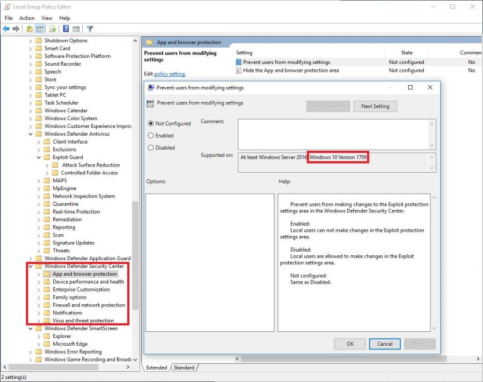Open the Edit policy setting link
The height and width of the screenshot is (382, 483).
(x=170, y=74)
